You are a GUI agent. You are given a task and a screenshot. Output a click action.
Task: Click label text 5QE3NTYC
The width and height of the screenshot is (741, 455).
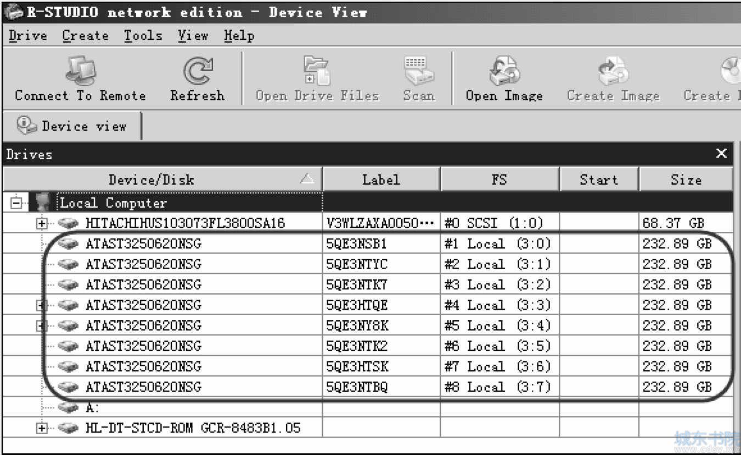pos(357,264)
